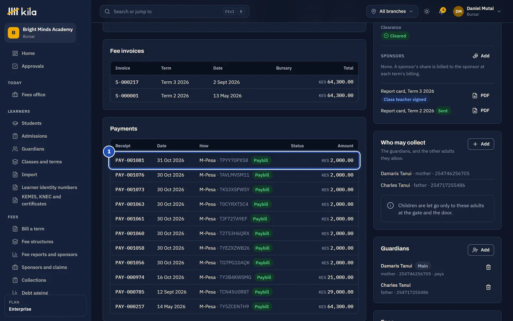Image resolution: width=513 pixels, height=321 pixels.
Task: Click M-Pesa code TJF727A9EF
Action: coord(233,219)
